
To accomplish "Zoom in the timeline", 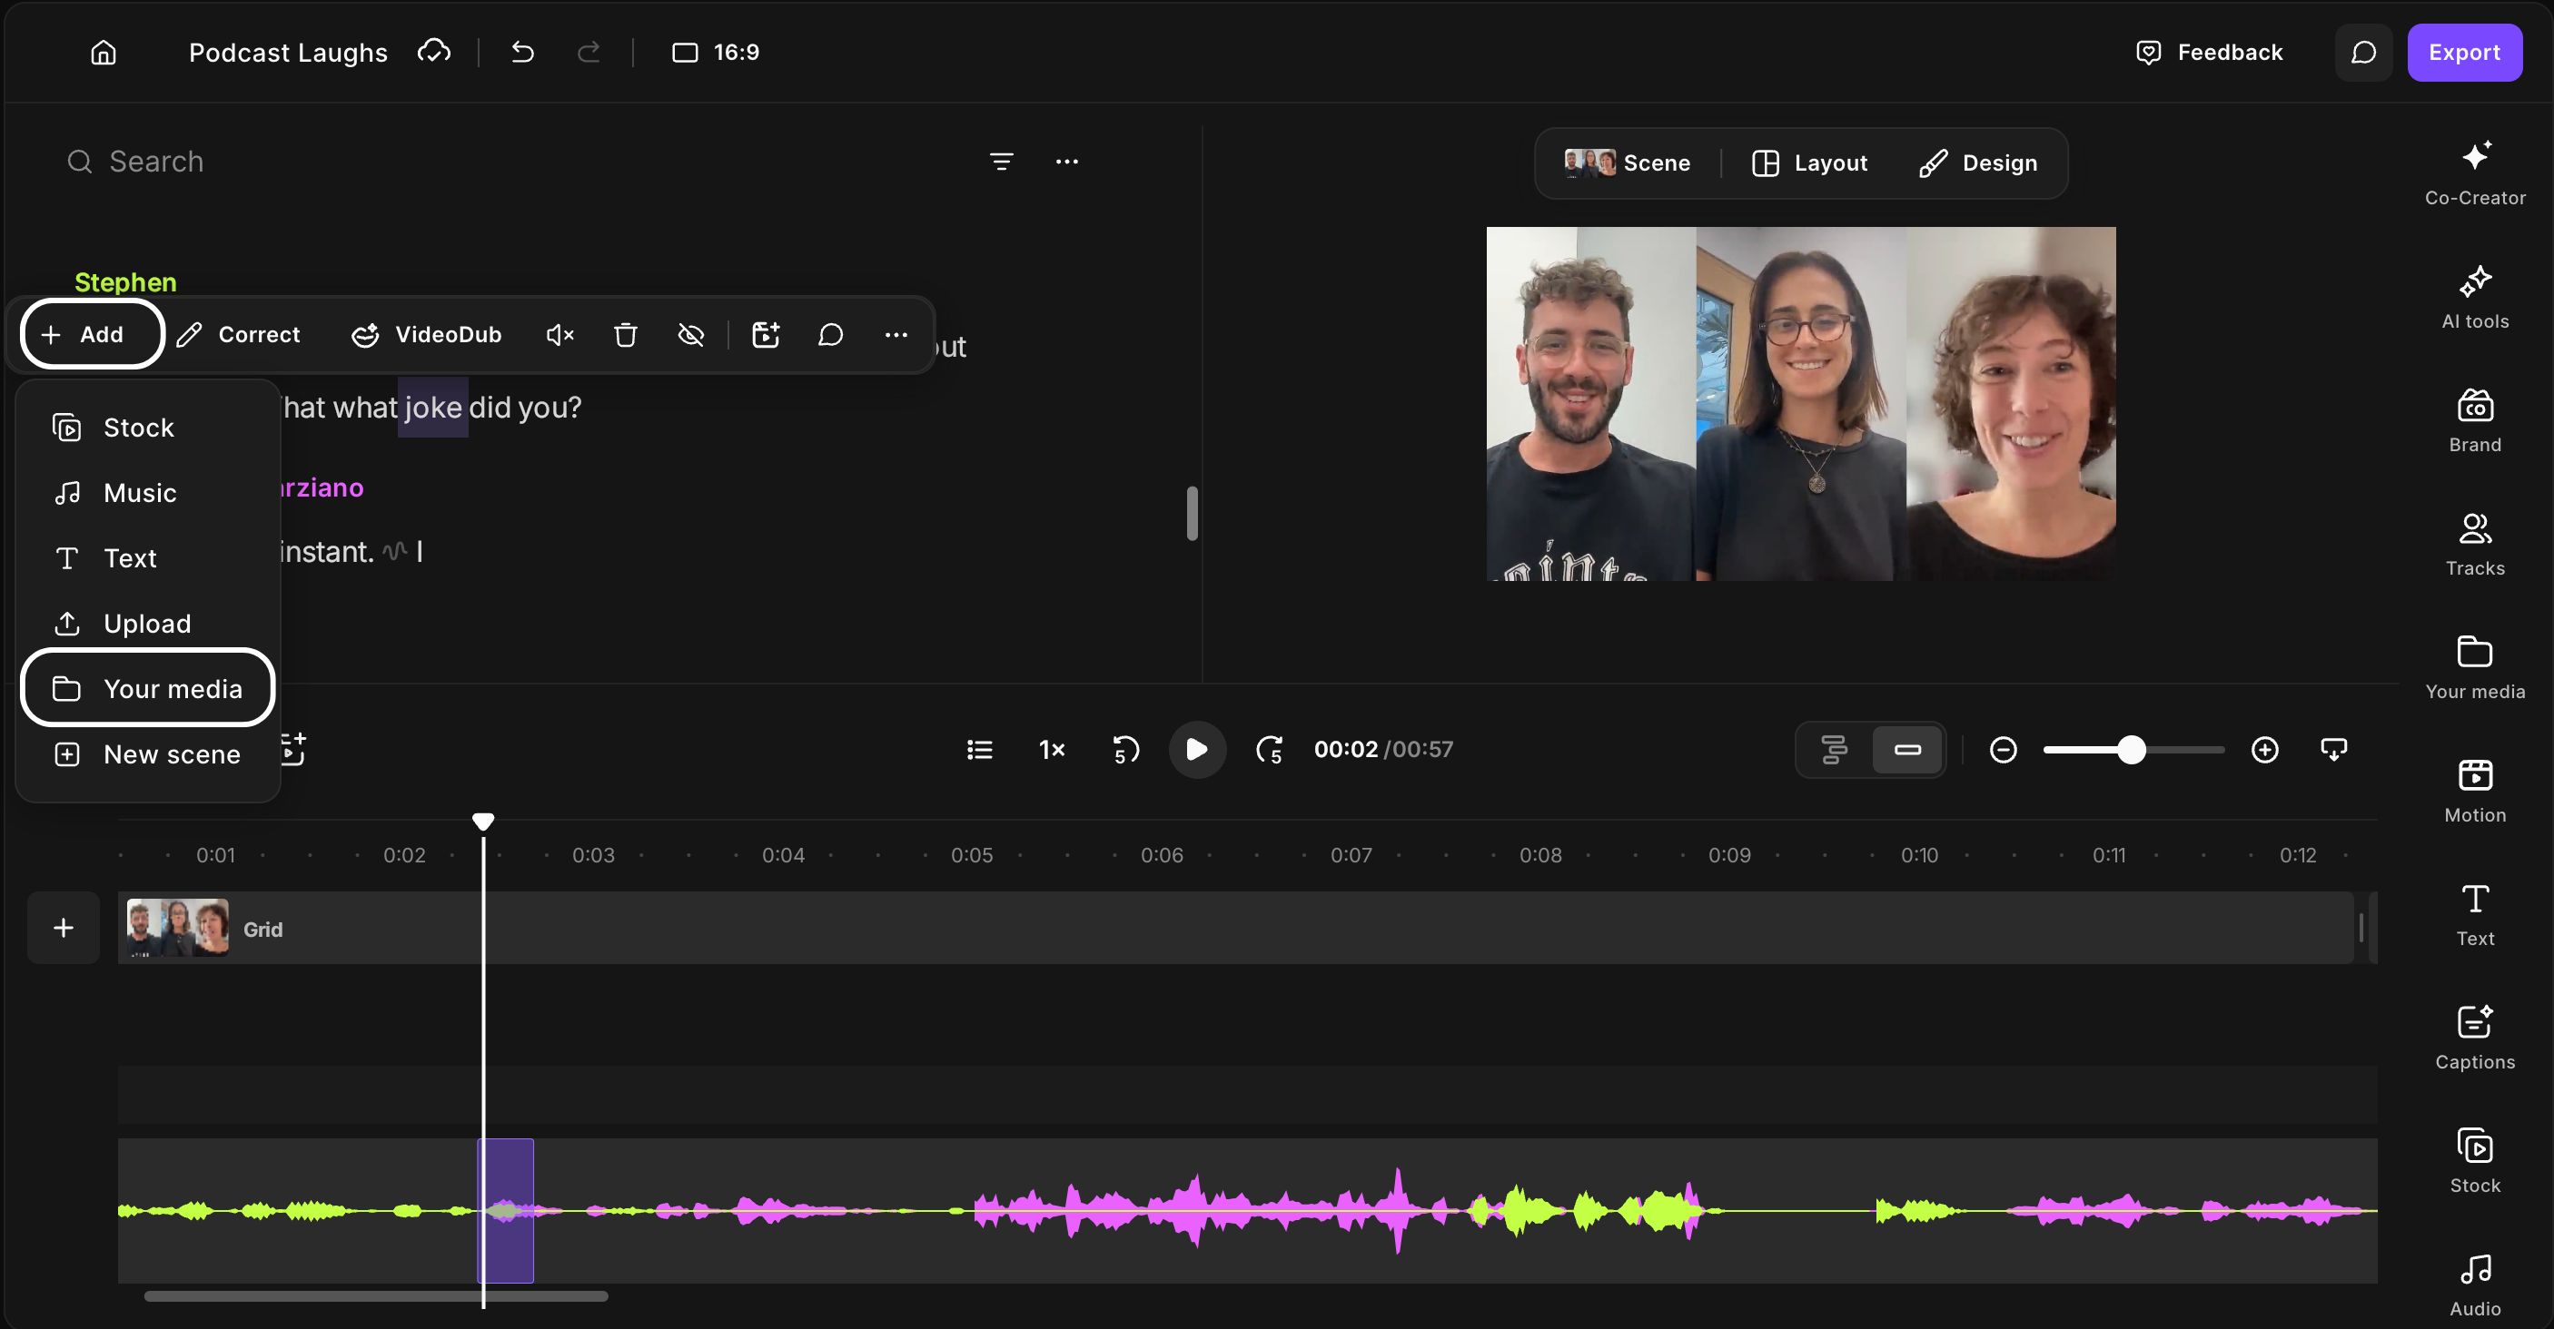I will click(x=2264, y=750).
